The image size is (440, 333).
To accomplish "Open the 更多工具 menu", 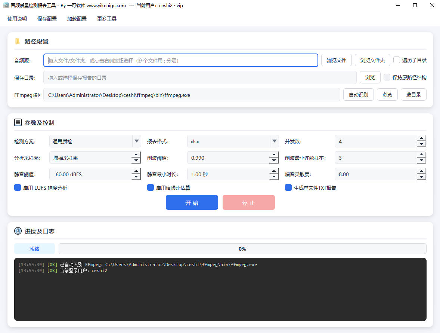I will tap(106, 19).
